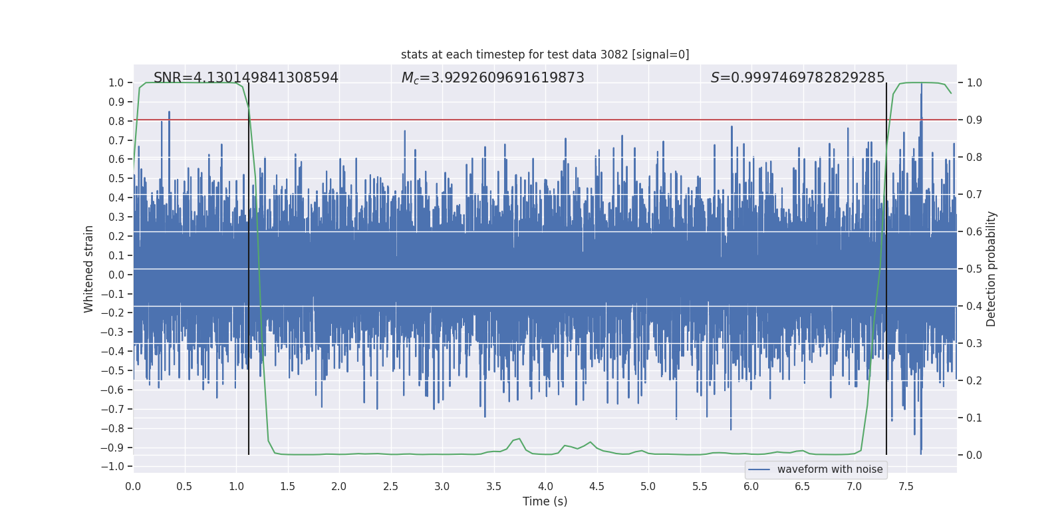Click the 0.9 tick on detection probability axis
Screen dimensions: 1064x532
[974, 120]
